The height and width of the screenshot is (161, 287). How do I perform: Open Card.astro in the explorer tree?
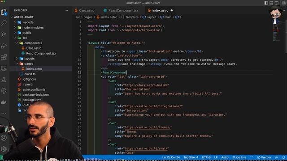pos(34,48)
